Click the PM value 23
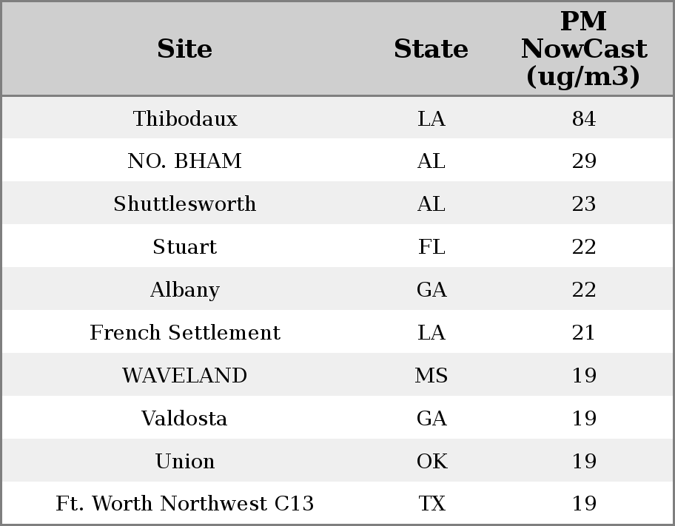 583,204
